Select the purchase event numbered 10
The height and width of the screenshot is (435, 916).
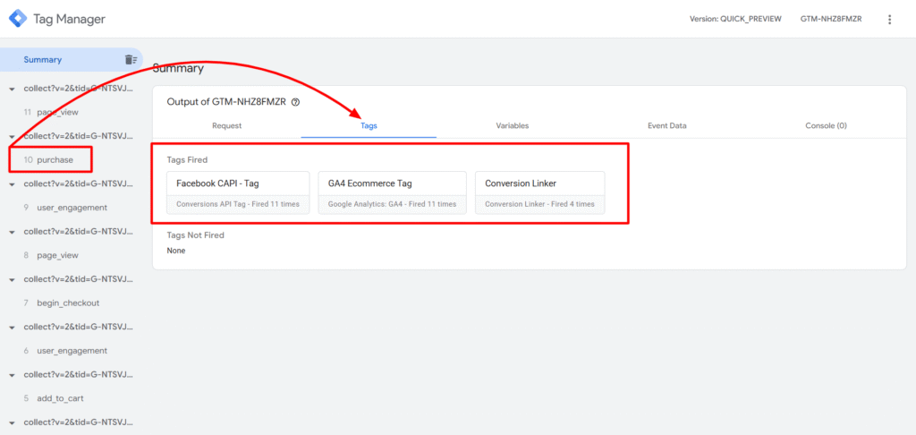click(x=55, y=160)
